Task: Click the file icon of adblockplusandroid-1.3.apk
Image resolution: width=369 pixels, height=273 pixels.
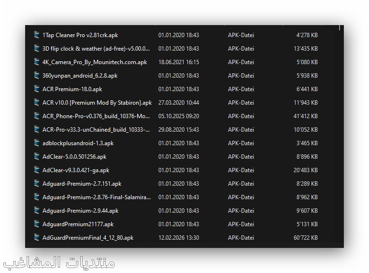Action: (37, 143)
